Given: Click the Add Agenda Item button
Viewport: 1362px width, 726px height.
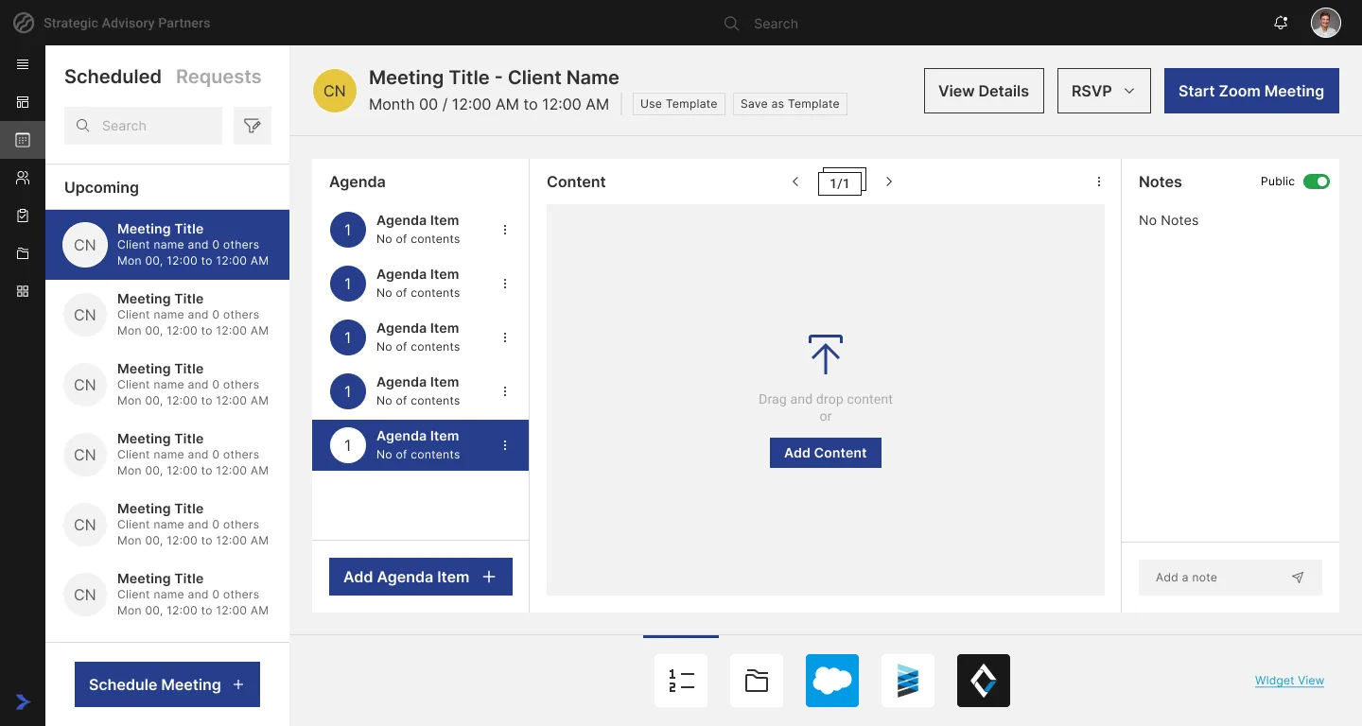Looking at the screenshot, I should tap(421, 577).
